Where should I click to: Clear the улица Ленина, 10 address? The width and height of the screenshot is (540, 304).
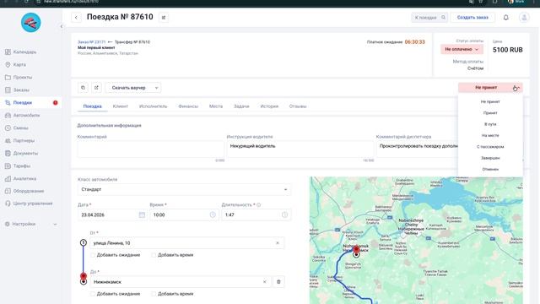click(x=278, y=243)
